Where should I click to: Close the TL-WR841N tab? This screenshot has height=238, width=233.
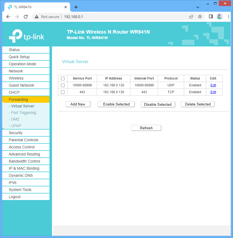click(66, 7)
